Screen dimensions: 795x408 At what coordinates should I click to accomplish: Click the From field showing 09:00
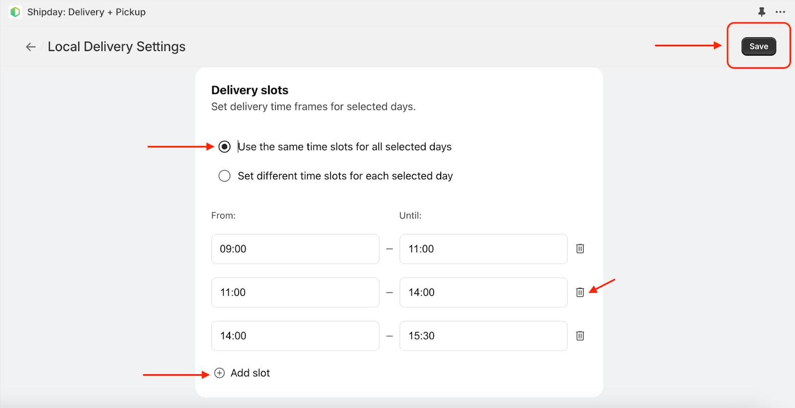point(295,249)
